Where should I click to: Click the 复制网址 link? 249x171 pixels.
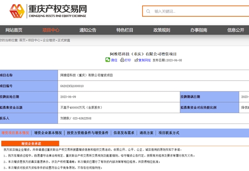tap(145, 60)
